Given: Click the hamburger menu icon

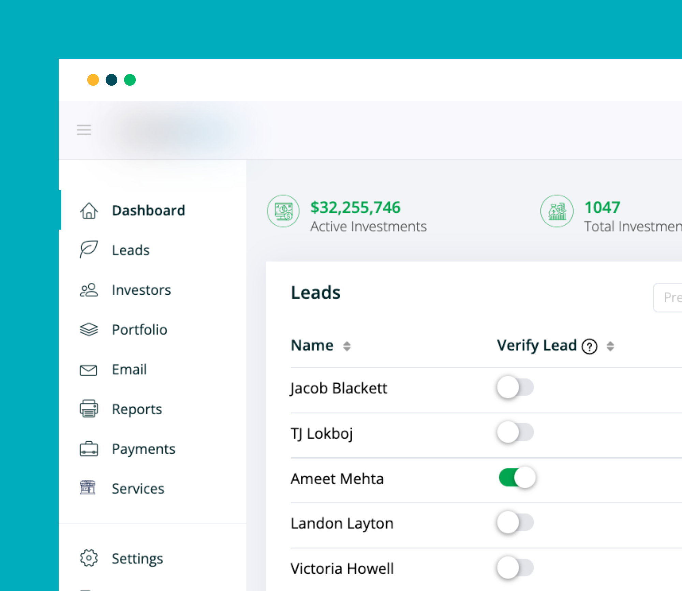Looking at the screenshot, I should click(84, 130).
